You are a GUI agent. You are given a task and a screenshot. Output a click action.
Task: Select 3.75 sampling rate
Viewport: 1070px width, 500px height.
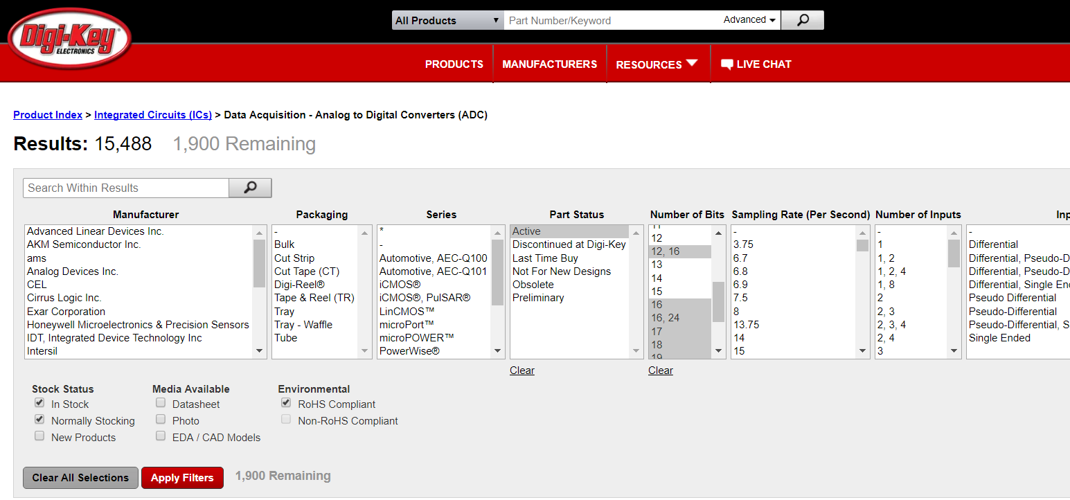pyautogui.click(x=794, y=244)
